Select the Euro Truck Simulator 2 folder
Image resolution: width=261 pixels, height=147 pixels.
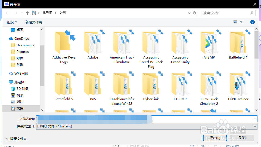[209, 88]
